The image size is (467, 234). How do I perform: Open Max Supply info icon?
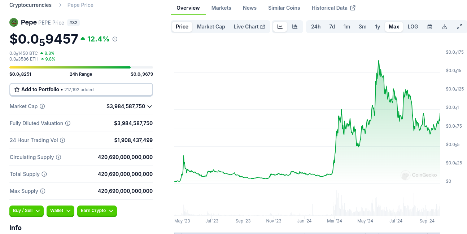(43, 191)
